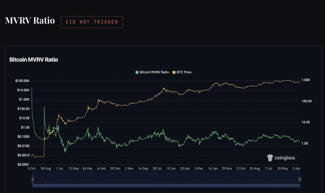The height and width of the screenshot is (193, 325).
Task: Click the DID NOT TRIGGER badge
Action: click(92, 22)
